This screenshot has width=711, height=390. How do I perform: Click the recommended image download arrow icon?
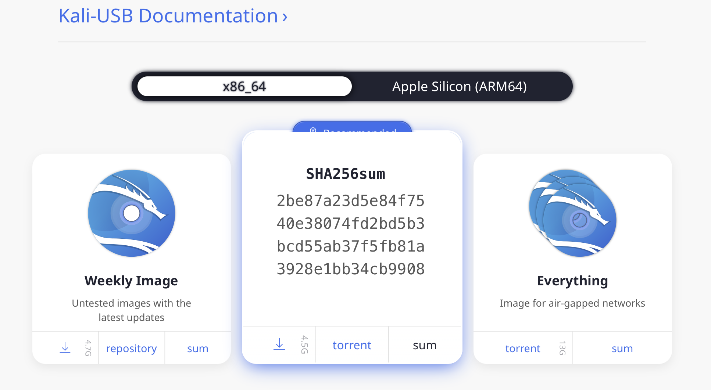[x=279, y=344]
